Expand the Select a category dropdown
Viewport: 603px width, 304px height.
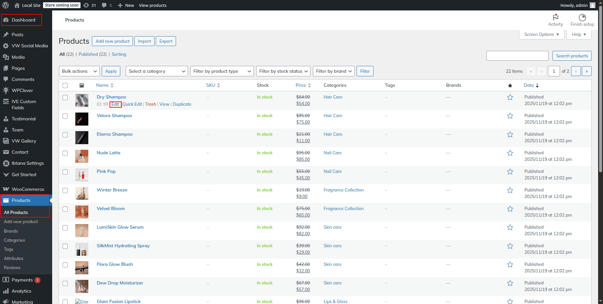(x=157, y=71)
